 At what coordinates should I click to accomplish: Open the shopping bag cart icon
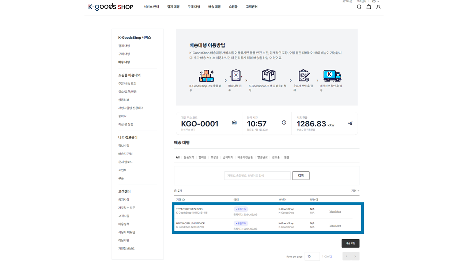[x=369, y=7]
